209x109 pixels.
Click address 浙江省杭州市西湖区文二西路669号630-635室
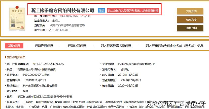(45, 96)
